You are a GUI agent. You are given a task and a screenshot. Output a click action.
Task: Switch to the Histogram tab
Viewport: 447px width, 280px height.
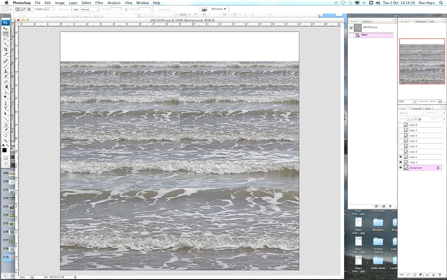pyautogui.click(x=421, y=21)
